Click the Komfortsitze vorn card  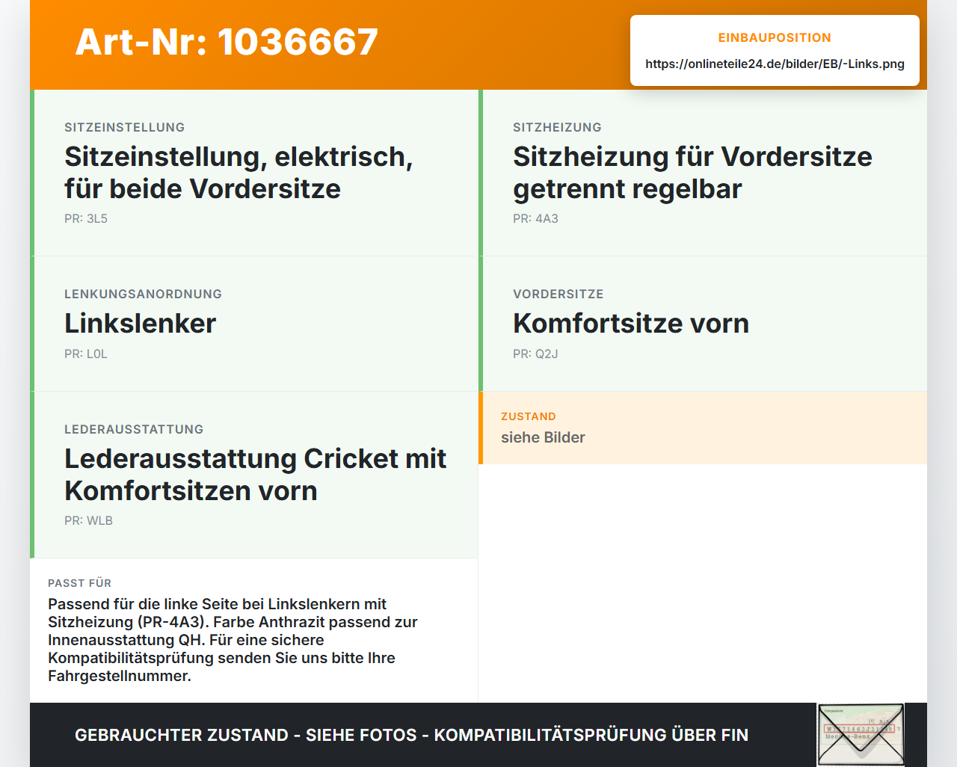pos(703,324)
